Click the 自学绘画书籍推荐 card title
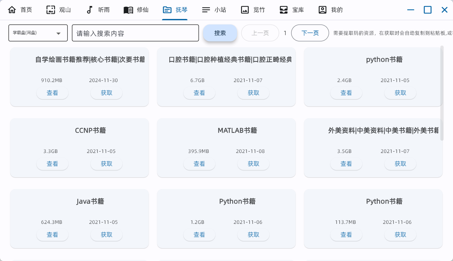The width and height of the screenshot is (453, 261). [90, 60]
